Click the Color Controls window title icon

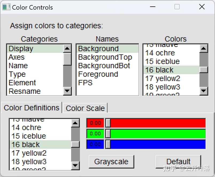point(6,7)
